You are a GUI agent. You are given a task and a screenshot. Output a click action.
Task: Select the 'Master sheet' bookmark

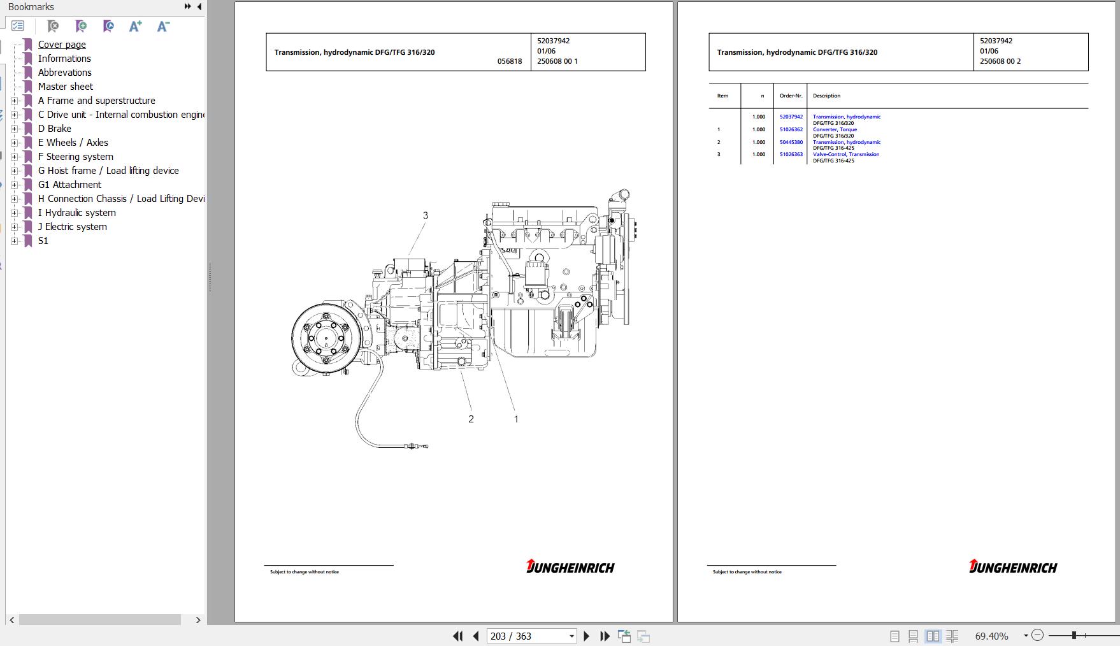pos(65,87)
